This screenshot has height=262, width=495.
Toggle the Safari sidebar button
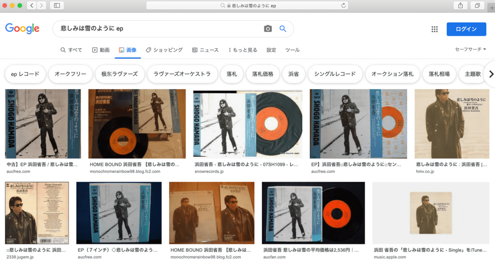(57, 5)
